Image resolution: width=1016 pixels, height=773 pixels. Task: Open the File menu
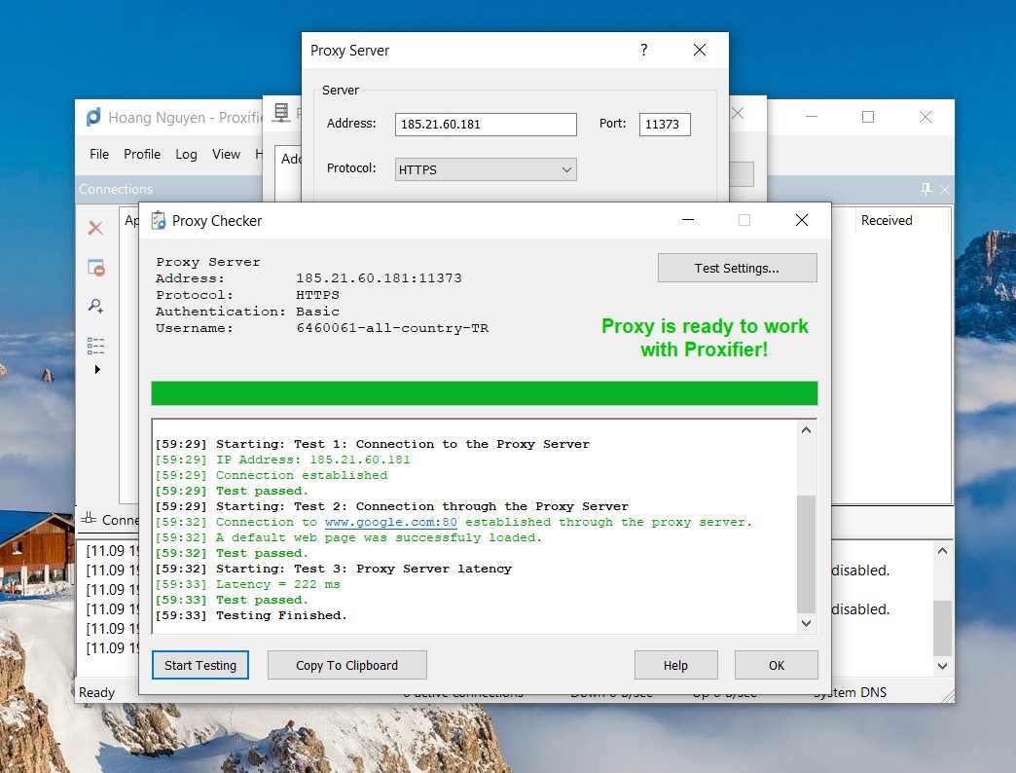click(99, 154)
